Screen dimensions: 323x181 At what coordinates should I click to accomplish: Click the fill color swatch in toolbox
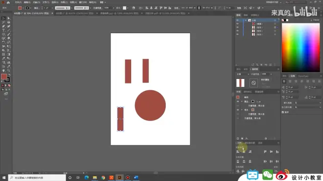point(4,77)
